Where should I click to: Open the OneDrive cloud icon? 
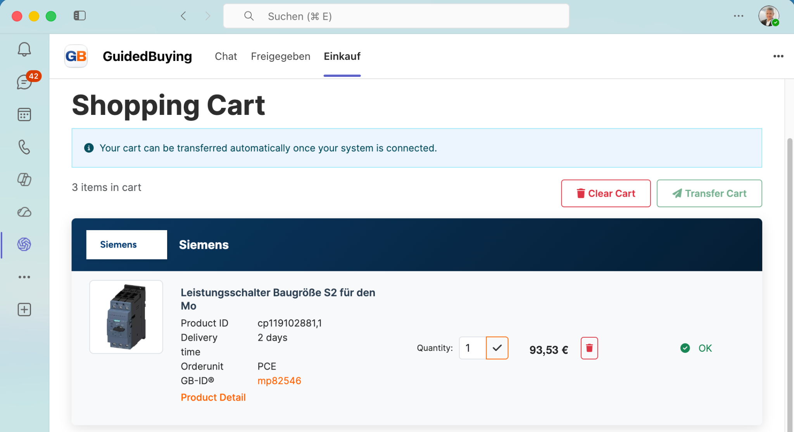click(x=24, y=212)
